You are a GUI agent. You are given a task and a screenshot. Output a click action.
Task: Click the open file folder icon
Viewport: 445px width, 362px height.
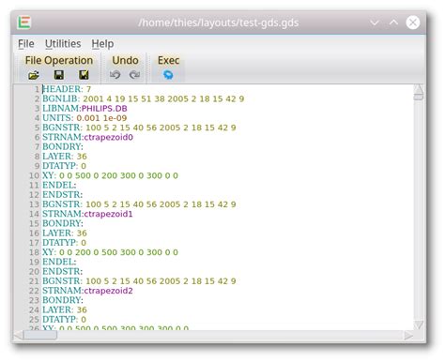pos(34,75)
